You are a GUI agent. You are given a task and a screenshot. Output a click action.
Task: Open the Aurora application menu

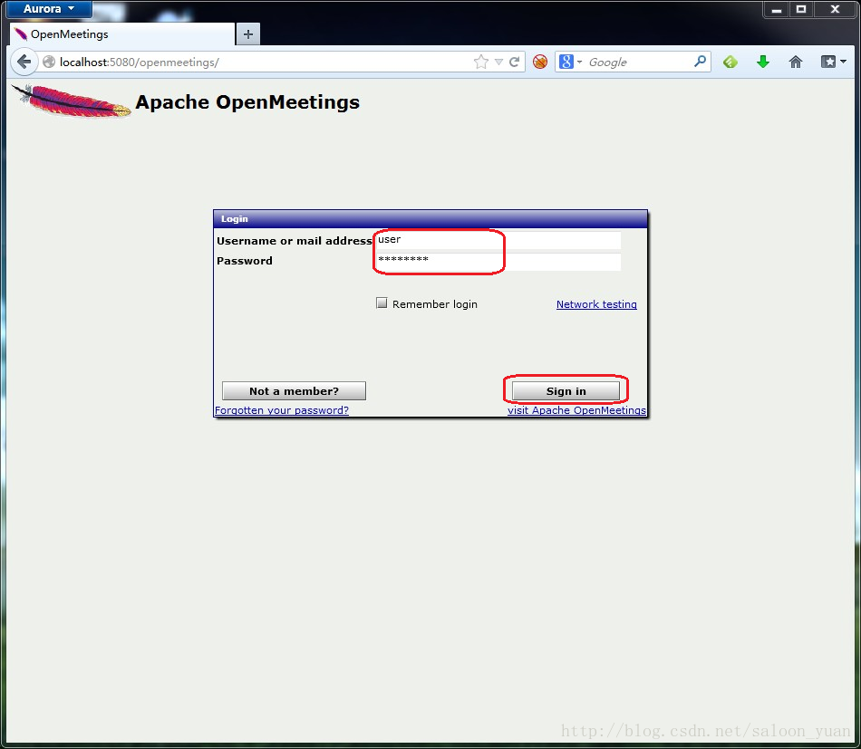[48, 9]
